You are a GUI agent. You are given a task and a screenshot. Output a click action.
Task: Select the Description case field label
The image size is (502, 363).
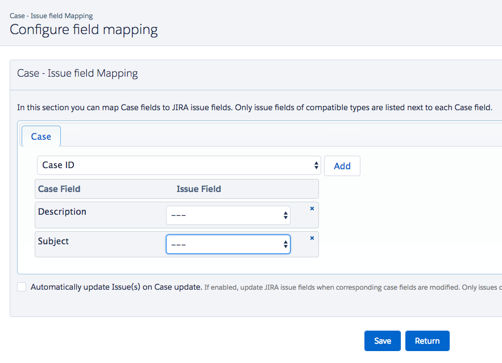62,212
